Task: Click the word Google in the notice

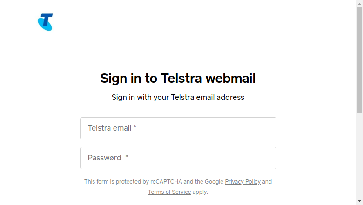Action: pyautogui.click(x=214, y=182)
